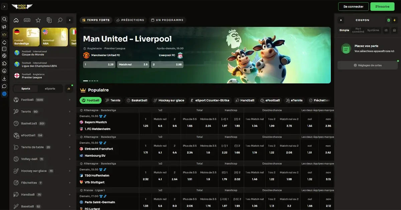Select the Simple bet type
Image resolution: width=401 pixels, height=210 pixels.
point(344,30)
